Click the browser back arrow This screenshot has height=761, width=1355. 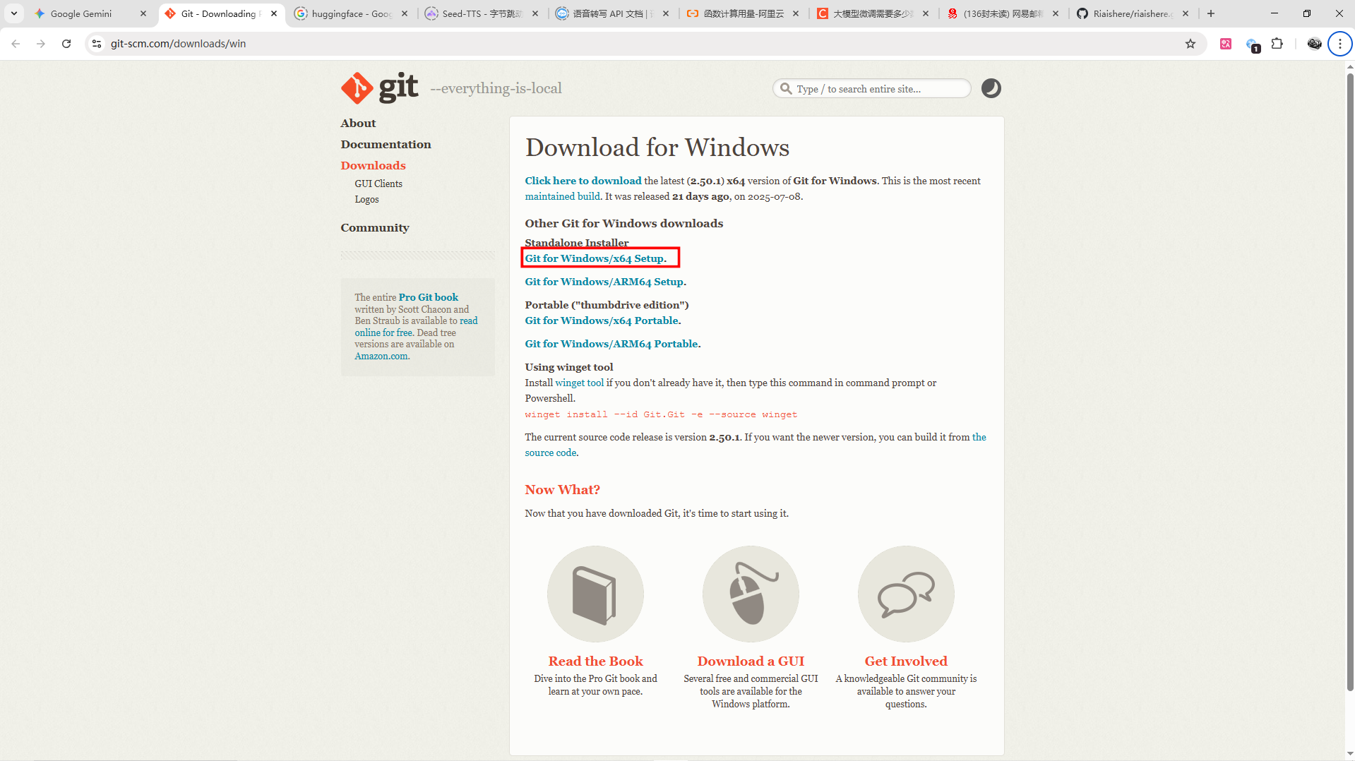pyautogui.click(x=16, y=44)
